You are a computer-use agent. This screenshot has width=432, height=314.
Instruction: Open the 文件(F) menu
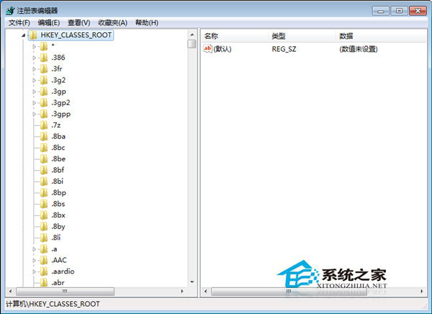tap(19, 23)
